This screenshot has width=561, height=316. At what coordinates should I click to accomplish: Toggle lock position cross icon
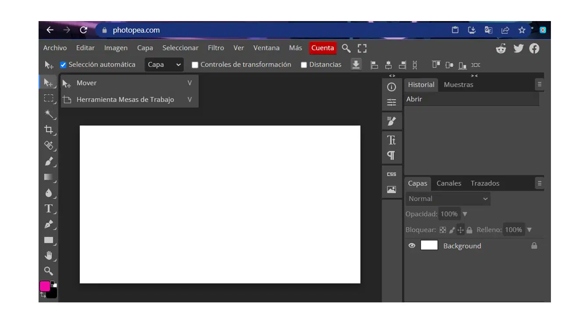[x=461, y=230]
